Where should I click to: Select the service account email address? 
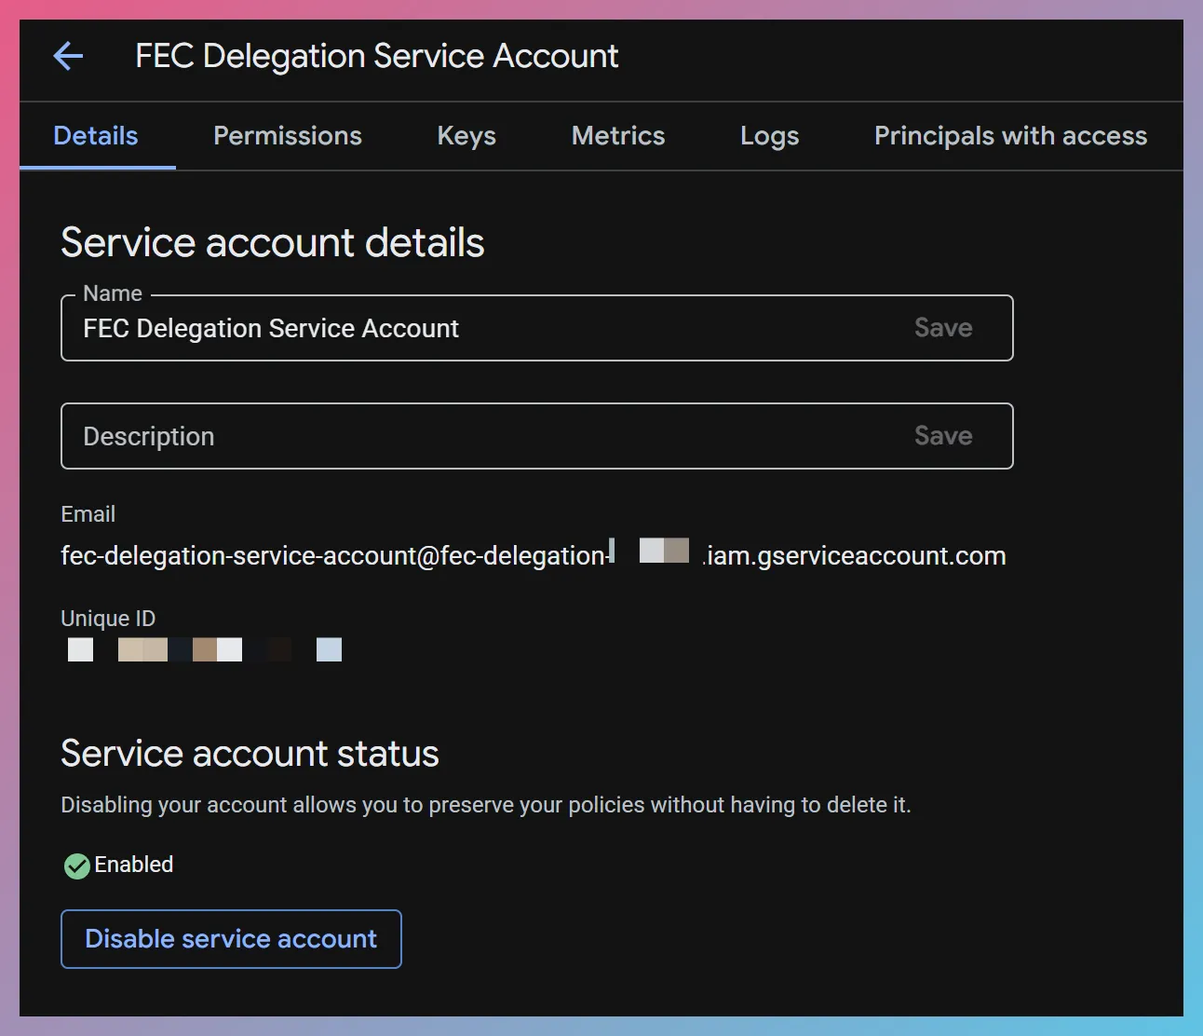tap(531, 555)
